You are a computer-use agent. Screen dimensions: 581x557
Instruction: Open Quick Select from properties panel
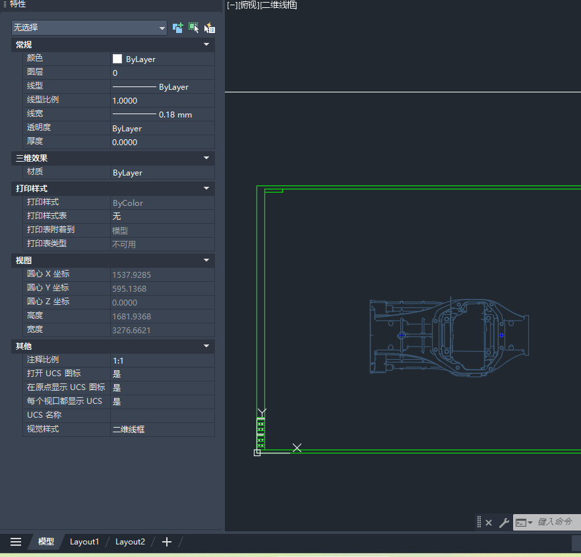click(210, 28)
